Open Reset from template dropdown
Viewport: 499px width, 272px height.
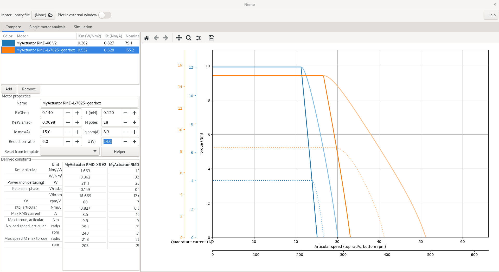70,151
